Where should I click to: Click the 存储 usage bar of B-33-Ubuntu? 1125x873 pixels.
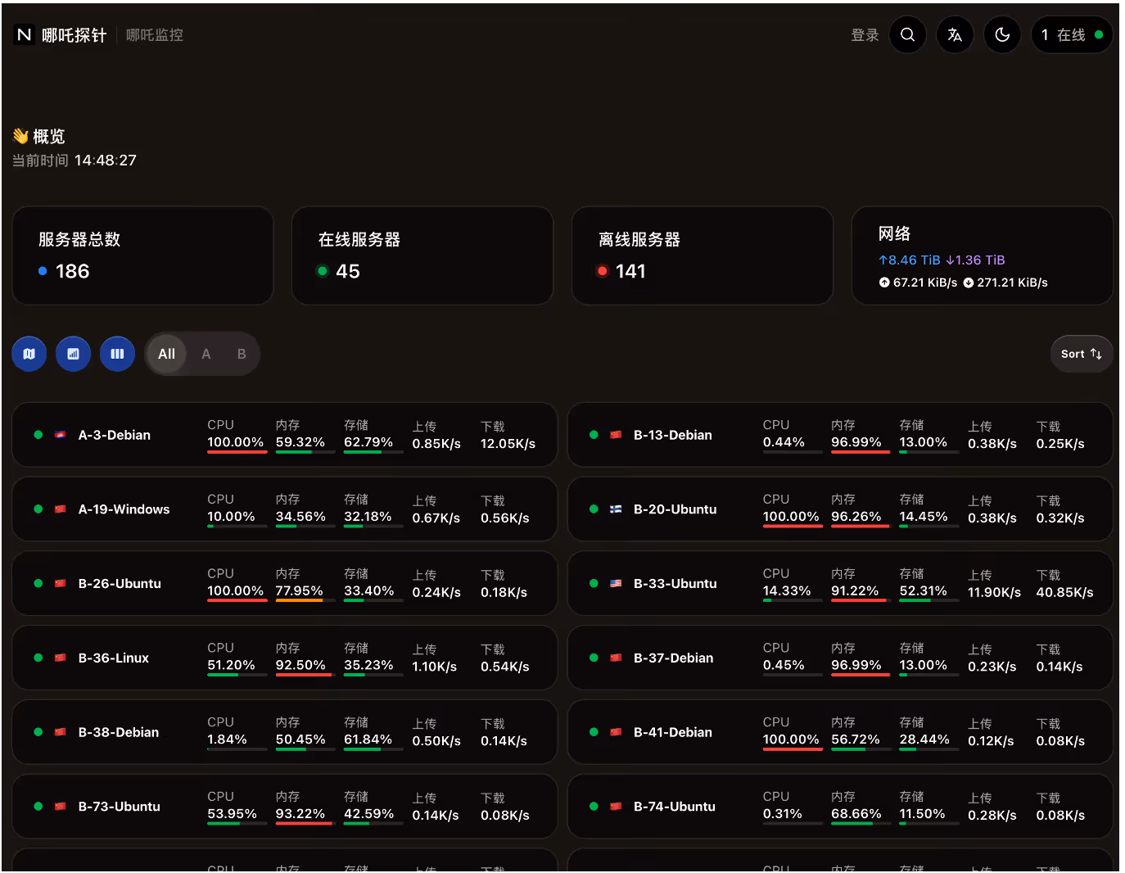tap(929, 600)
